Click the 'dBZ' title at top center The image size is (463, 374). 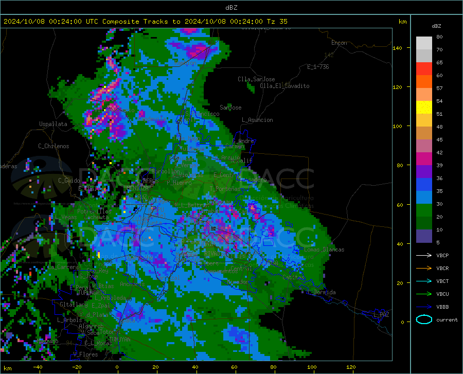(231, 8)
